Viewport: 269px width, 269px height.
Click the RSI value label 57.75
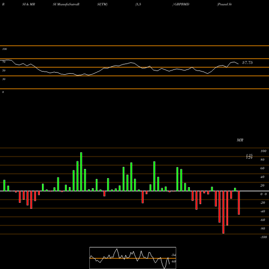coord(247,62)
